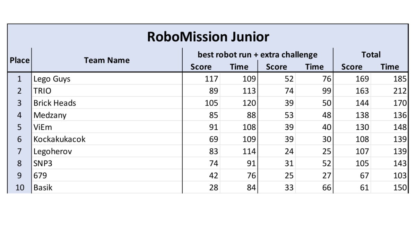
Task: Select the TRIO team name cell
Action: click(107, 91)
